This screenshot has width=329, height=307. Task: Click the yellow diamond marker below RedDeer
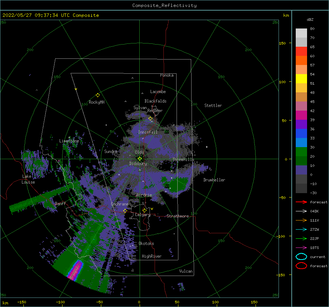click(150, 119)
